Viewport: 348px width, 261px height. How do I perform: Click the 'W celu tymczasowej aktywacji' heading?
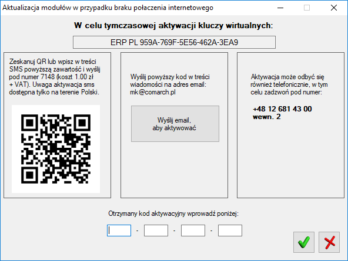coord(173,25)
